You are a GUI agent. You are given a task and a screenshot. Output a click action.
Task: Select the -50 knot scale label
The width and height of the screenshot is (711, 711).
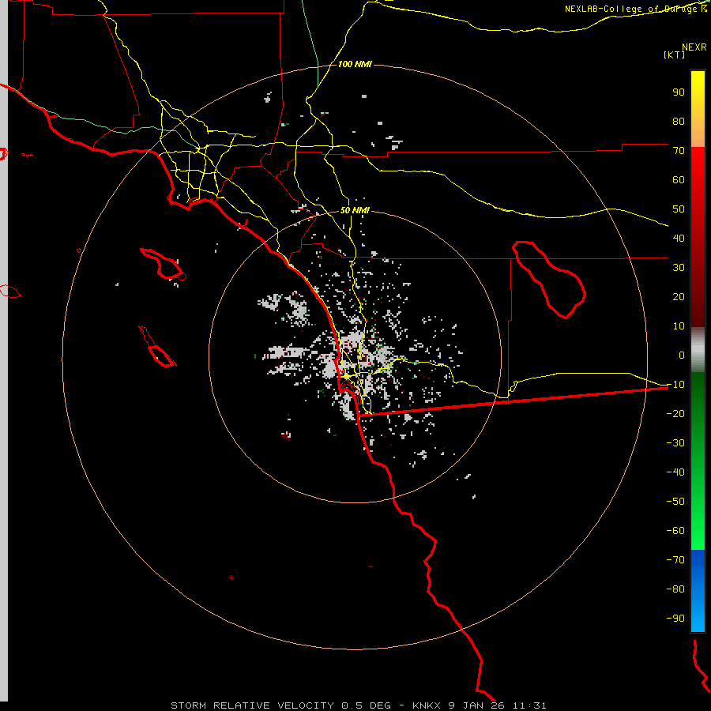pyautogui.click(x=675, y=501)
